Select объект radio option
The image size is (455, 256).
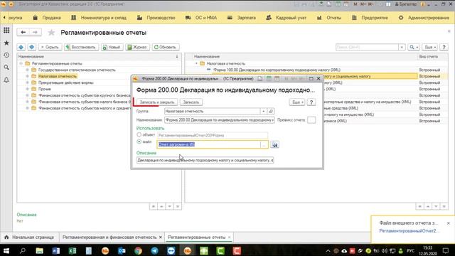tap(139, 134)
